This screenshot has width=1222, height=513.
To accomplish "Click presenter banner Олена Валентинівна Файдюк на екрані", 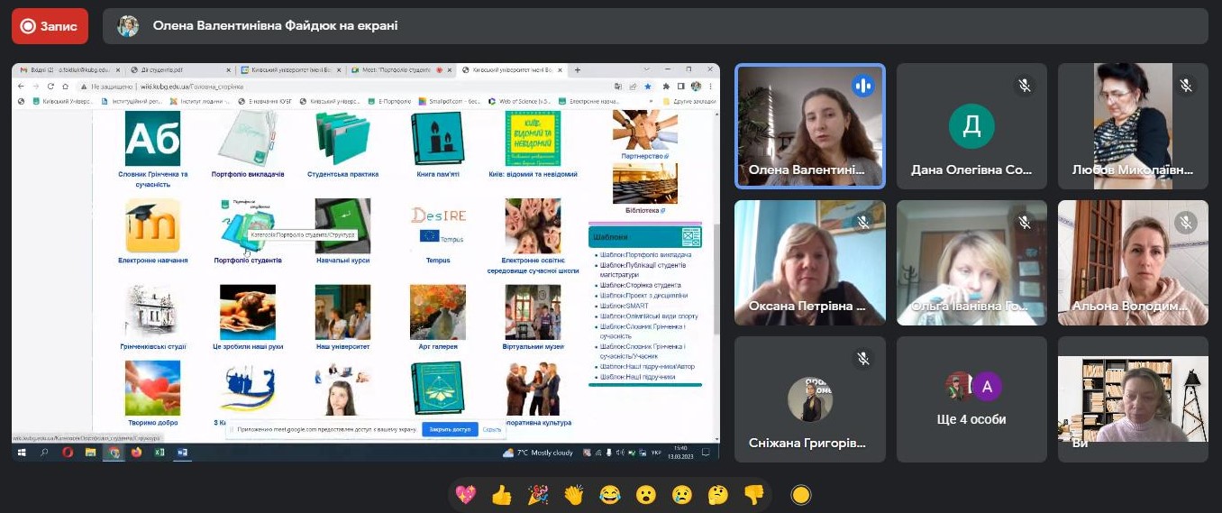I will click(x=655, y=26).
